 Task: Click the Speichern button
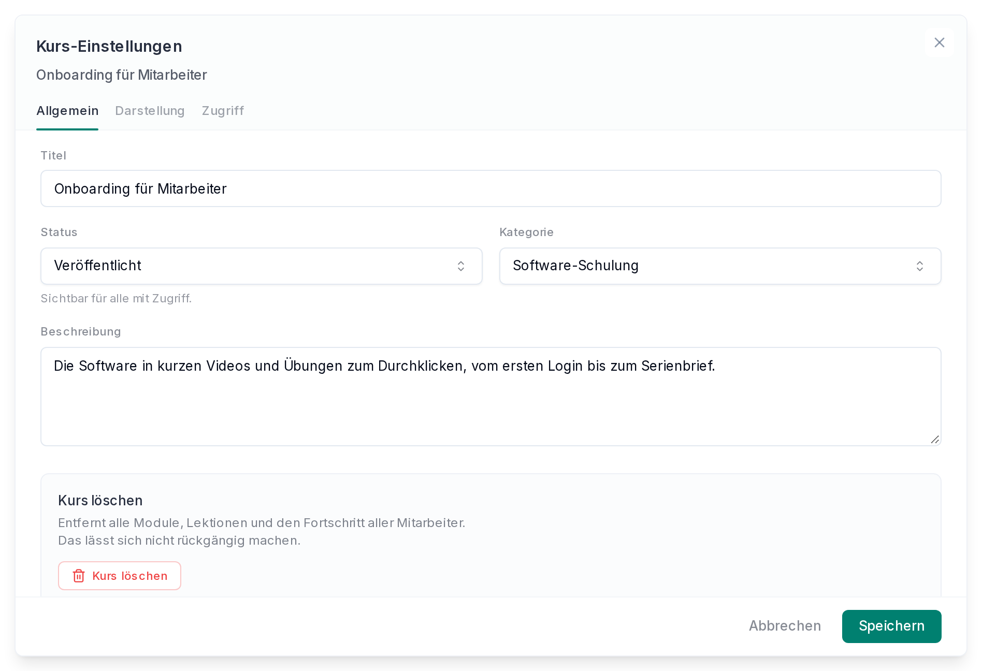point(891,626)
